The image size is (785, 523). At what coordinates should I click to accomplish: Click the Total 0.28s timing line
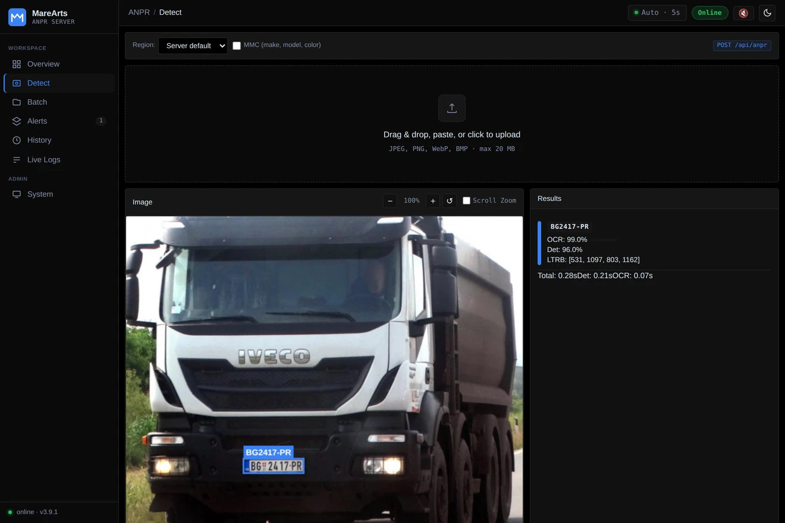(x=595, y=276)
